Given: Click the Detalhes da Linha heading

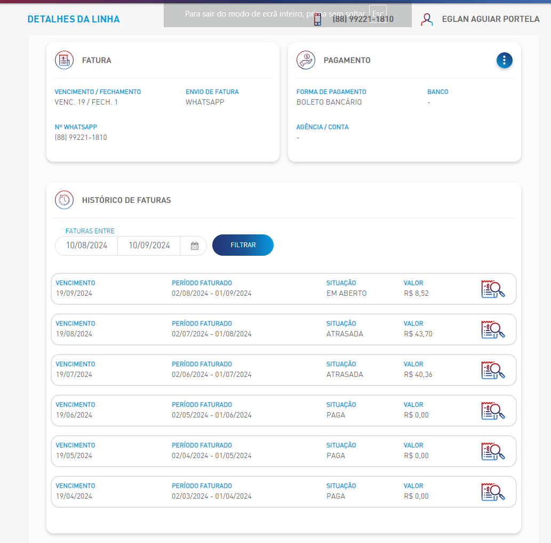Looking at the screenshot, I should [x=74, y=19].
